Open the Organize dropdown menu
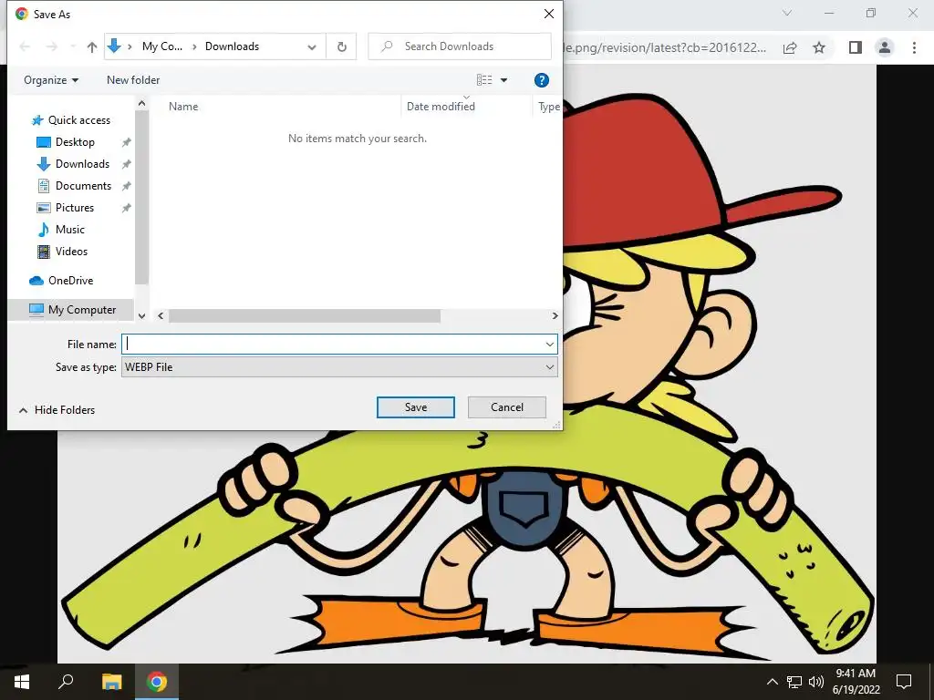Image resolution: width=934 pixels, height=700 pixels. click(51, 80)
